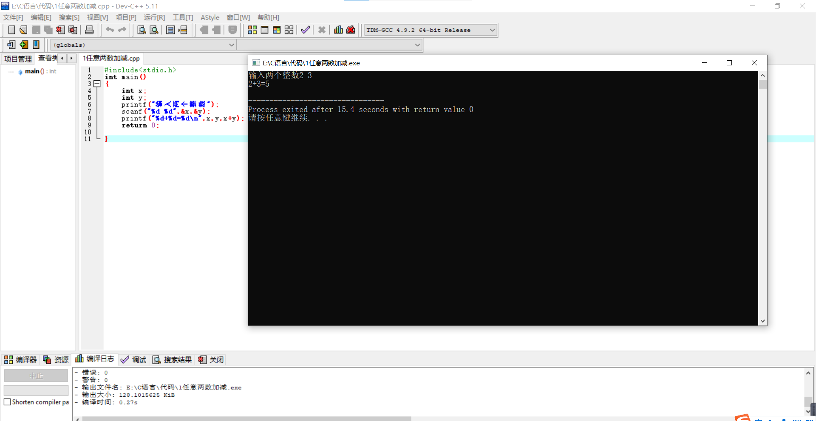Image resolution: width=816 pixels, height=421 pixels.
Task: Click the Compile four-squares icon
Action: click(252, 30)
